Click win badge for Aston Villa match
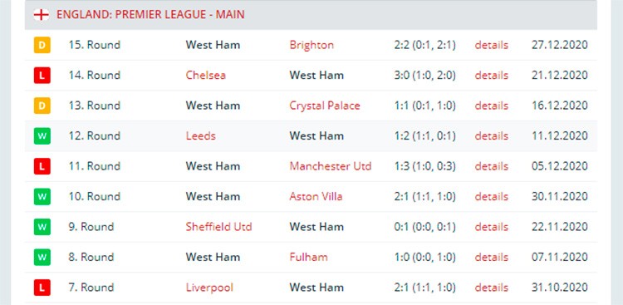Screen dimensions: 623x305 (42, 196)
